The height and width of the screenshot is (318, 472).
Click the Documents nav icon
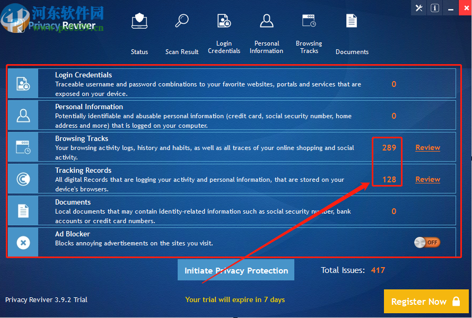coord(352,21)
